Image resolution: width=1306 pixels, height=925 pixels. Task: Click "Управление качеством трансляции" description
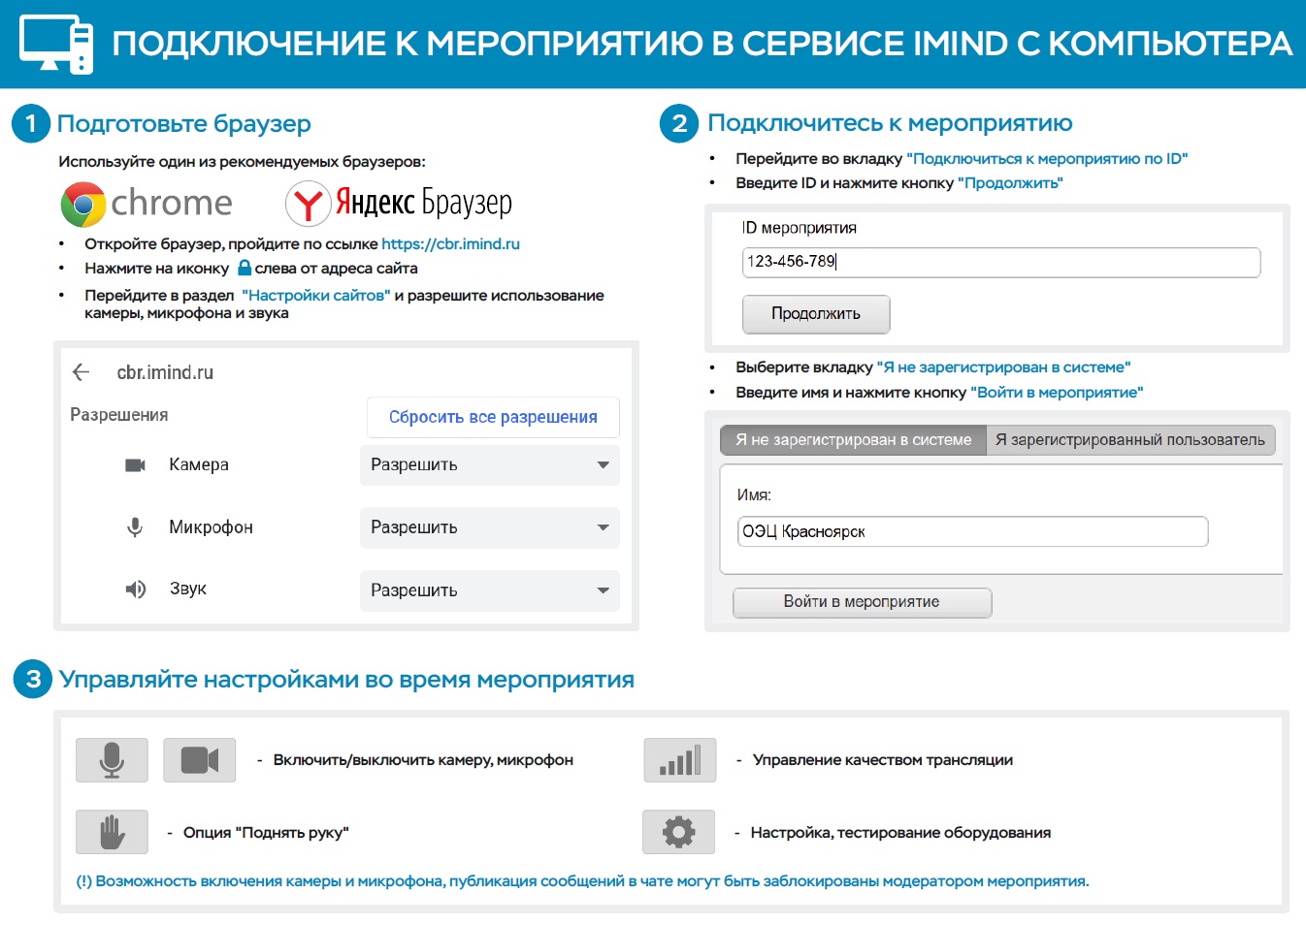(883, 760)
